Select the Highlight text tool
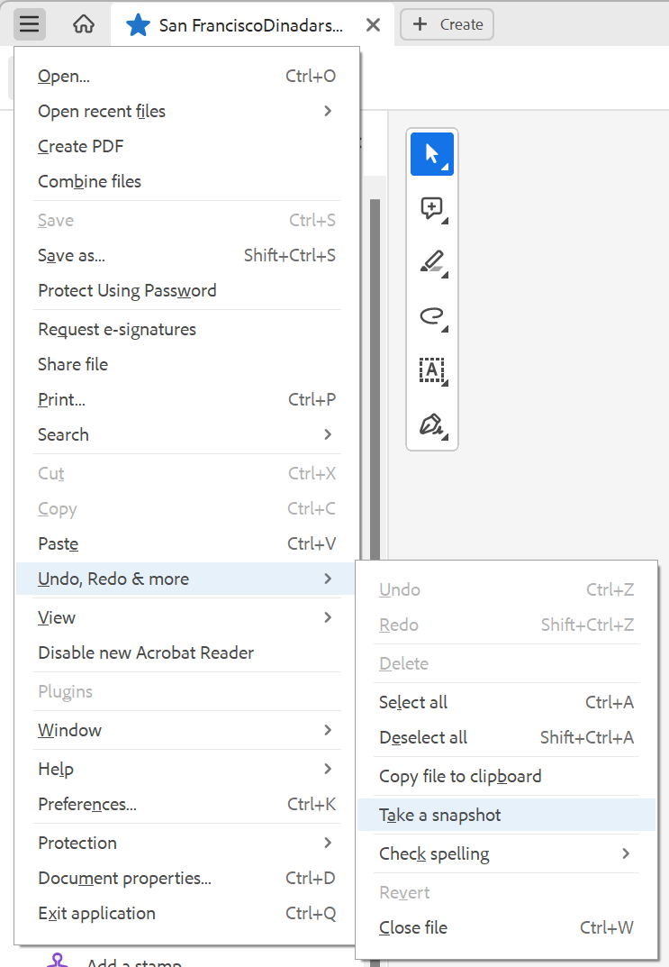The height and width of the screenshot is (967, 669). coord(431,262)
